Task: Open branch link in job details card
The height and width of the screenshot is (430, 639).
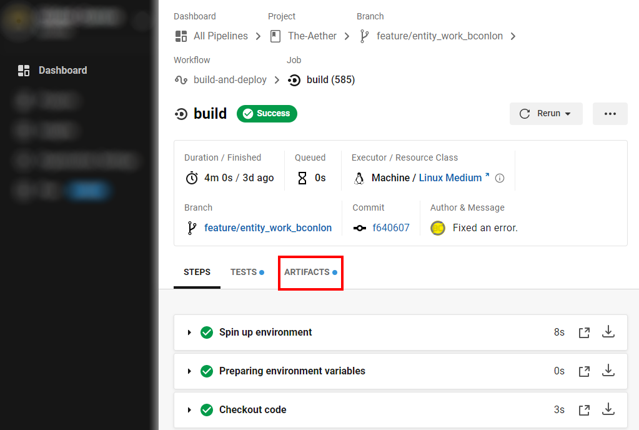Action: pyautogui.click(x=268, y=228)
